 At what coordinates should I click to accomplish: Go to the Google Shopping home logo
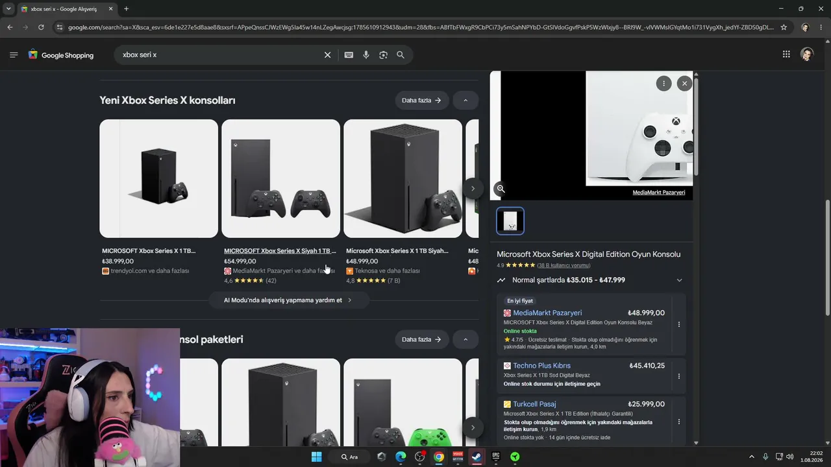coord(61,55)
